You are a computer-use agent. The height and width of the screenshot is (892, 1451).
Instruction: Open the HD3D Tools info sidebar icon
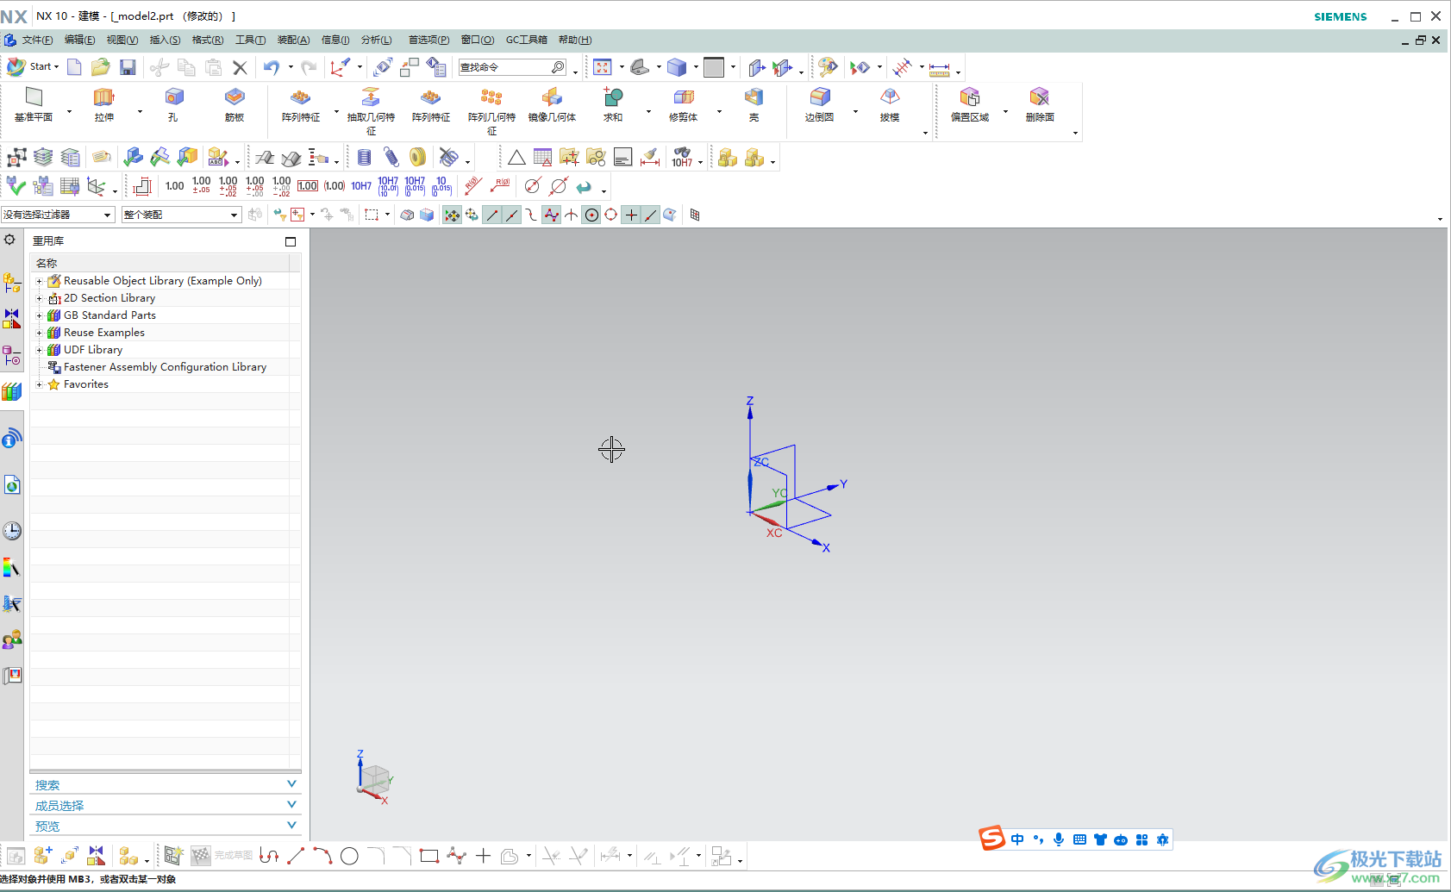pos(11,439)
